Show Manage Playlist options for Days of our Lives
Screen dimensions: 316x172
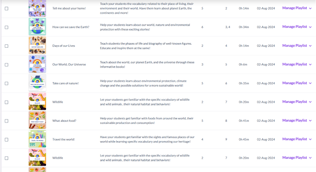coord(297,46)
